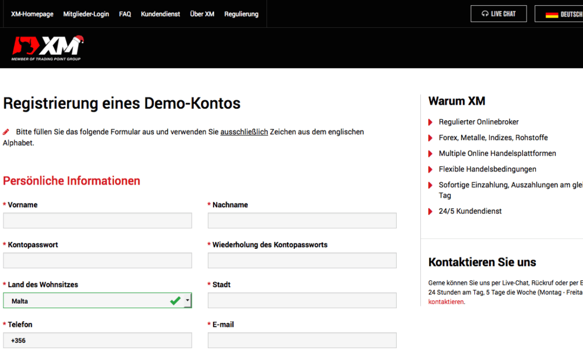Open the XM-Homepage menu item
Screen dimensions: 583x356
(32, 14)
